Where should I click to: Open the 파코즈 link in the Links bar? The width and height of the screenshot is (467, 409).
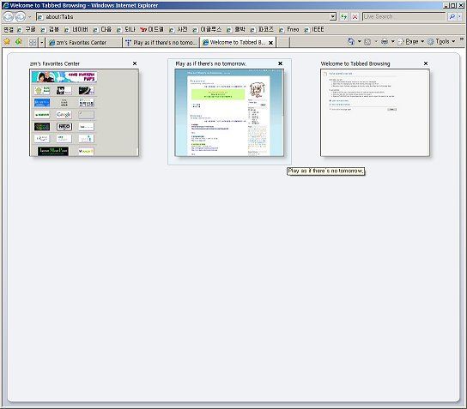262,29
